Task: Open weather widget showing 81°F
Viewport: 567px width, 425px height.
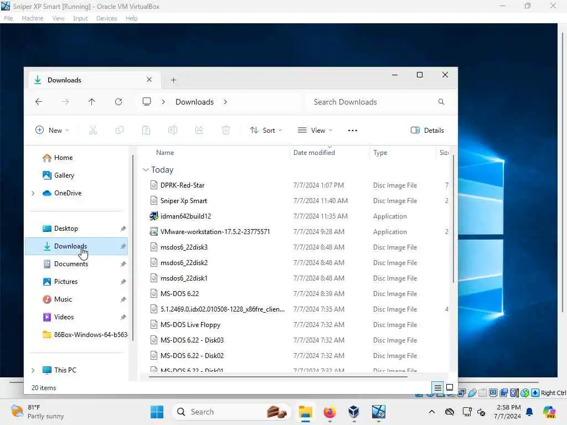Action: click(x=37, y=412)
